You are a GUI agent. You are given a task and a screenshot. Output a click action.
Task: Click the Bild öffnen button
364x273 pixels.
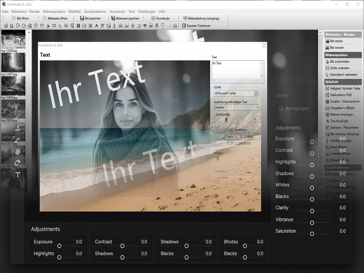[x=21, y=18]
